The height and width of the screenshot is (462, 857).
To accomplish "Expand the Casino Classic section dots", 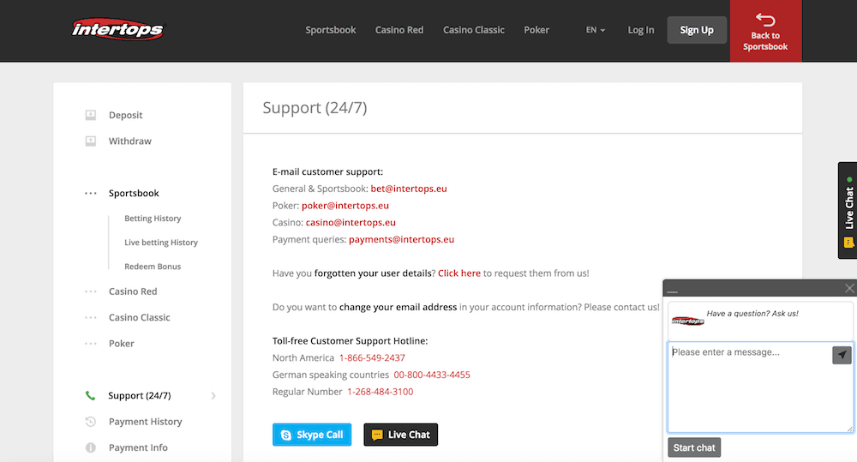I will coord(91,318).
